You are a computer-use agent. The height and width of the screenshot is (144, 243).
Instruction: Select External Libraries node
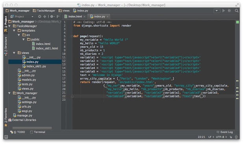(x=22, y=120)
